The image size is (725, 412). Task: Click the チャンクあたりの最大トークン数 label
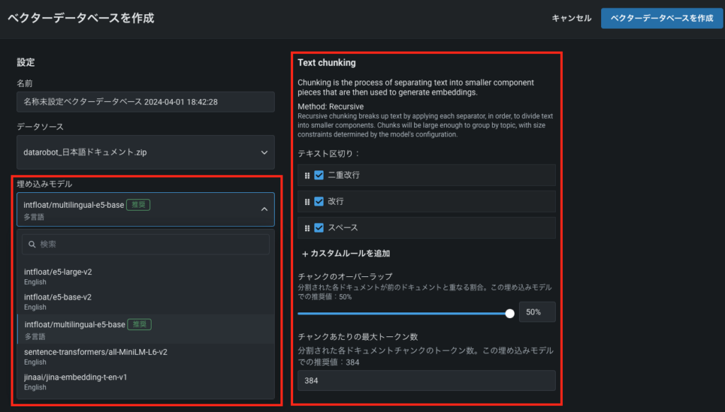tap(358, 337)
